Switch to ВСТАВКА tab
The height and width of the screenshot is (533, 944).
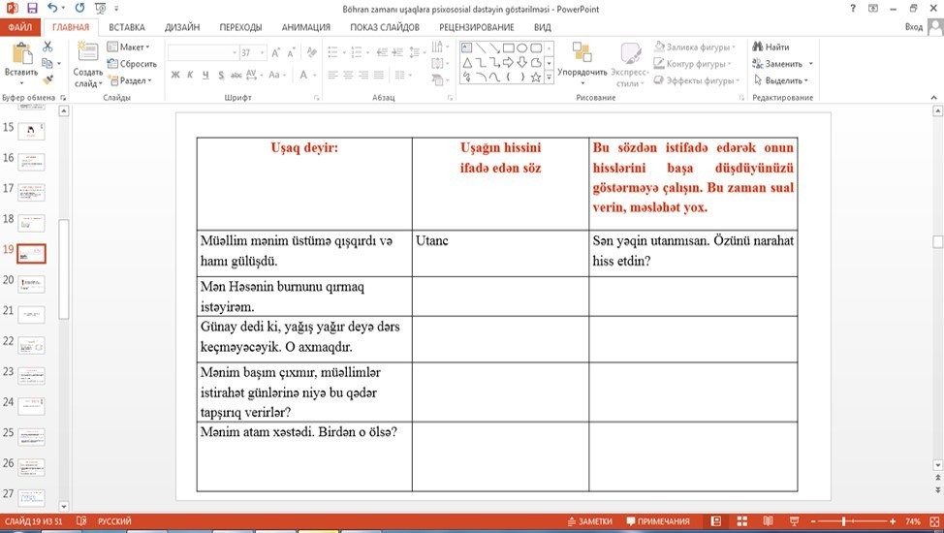(x=126, y=27)
